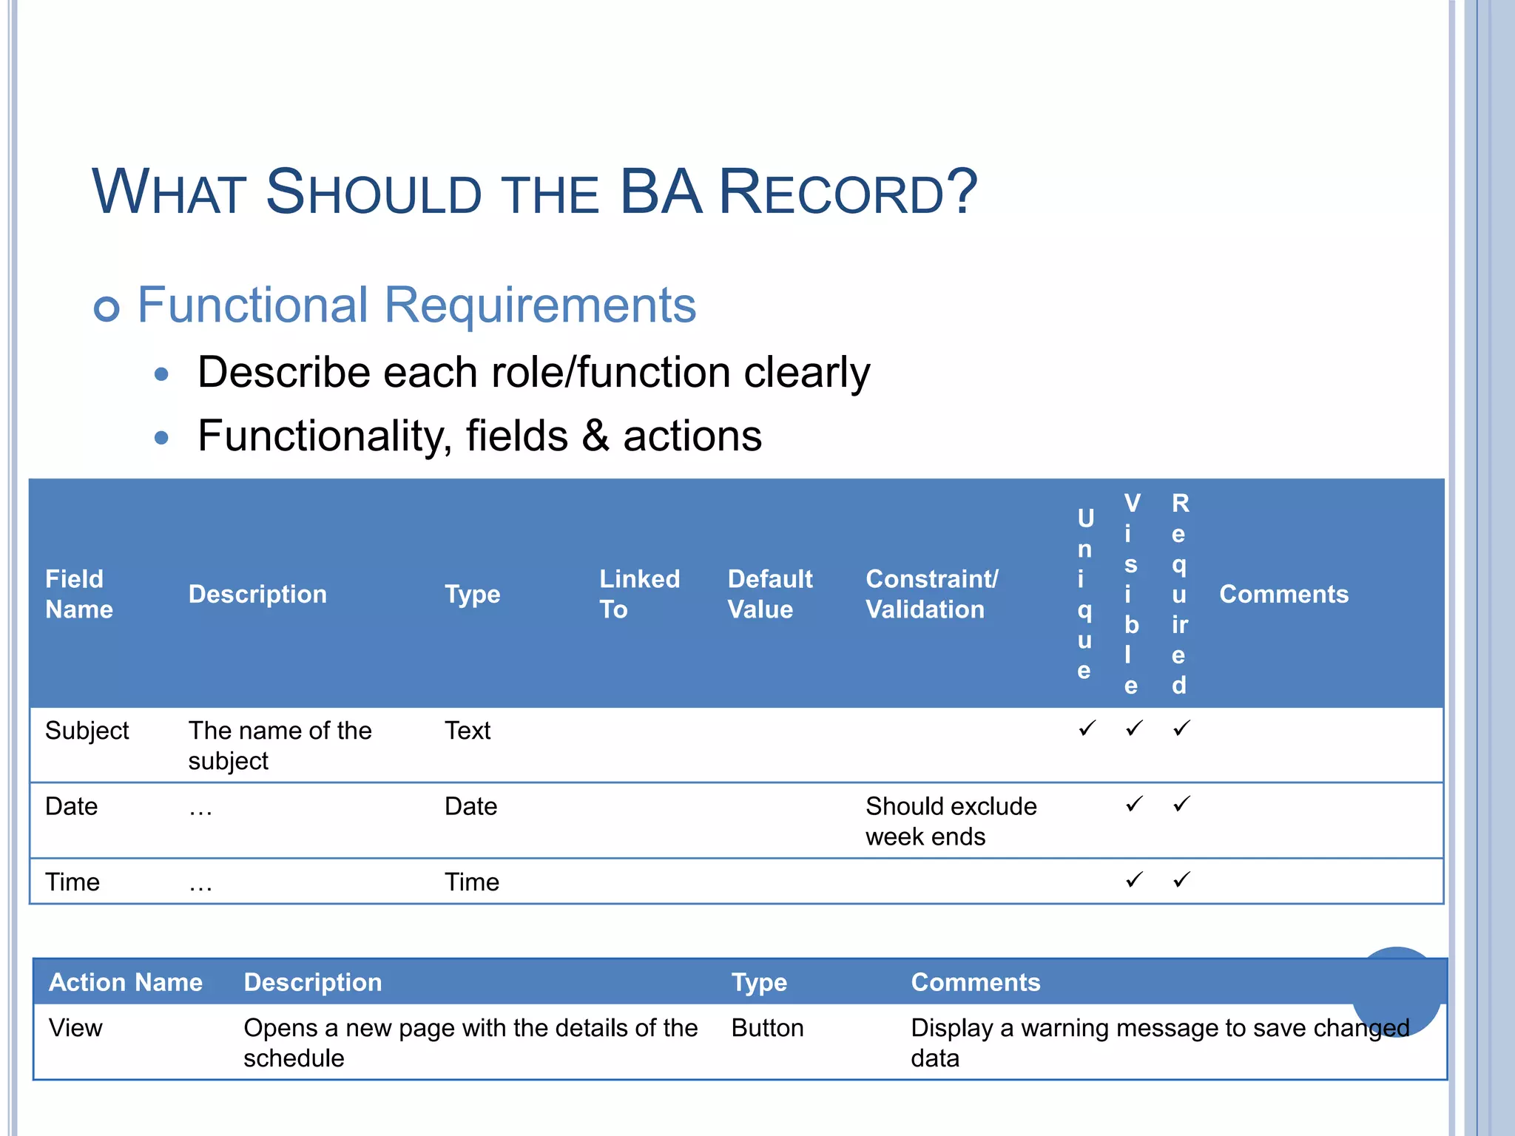Click Required checkmark in Subject row

[x=1181, y=728]
